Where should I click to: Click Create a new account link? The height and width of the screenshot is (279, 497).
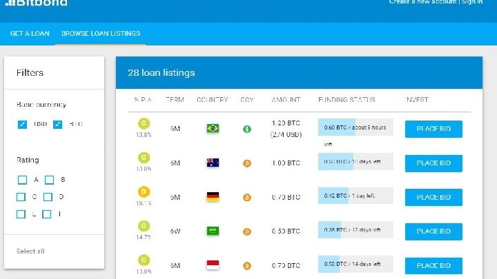click(423, 2)
